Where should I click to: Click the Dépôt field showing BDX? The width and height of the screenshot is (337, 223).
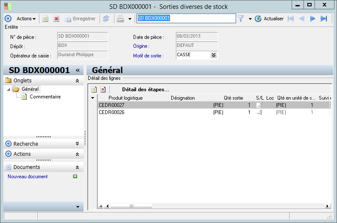(x=83, y=46)
